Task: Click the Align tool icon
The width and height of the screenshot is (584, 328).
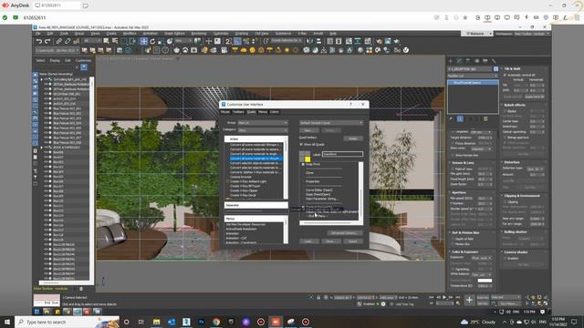Action: tap(318, 41)
